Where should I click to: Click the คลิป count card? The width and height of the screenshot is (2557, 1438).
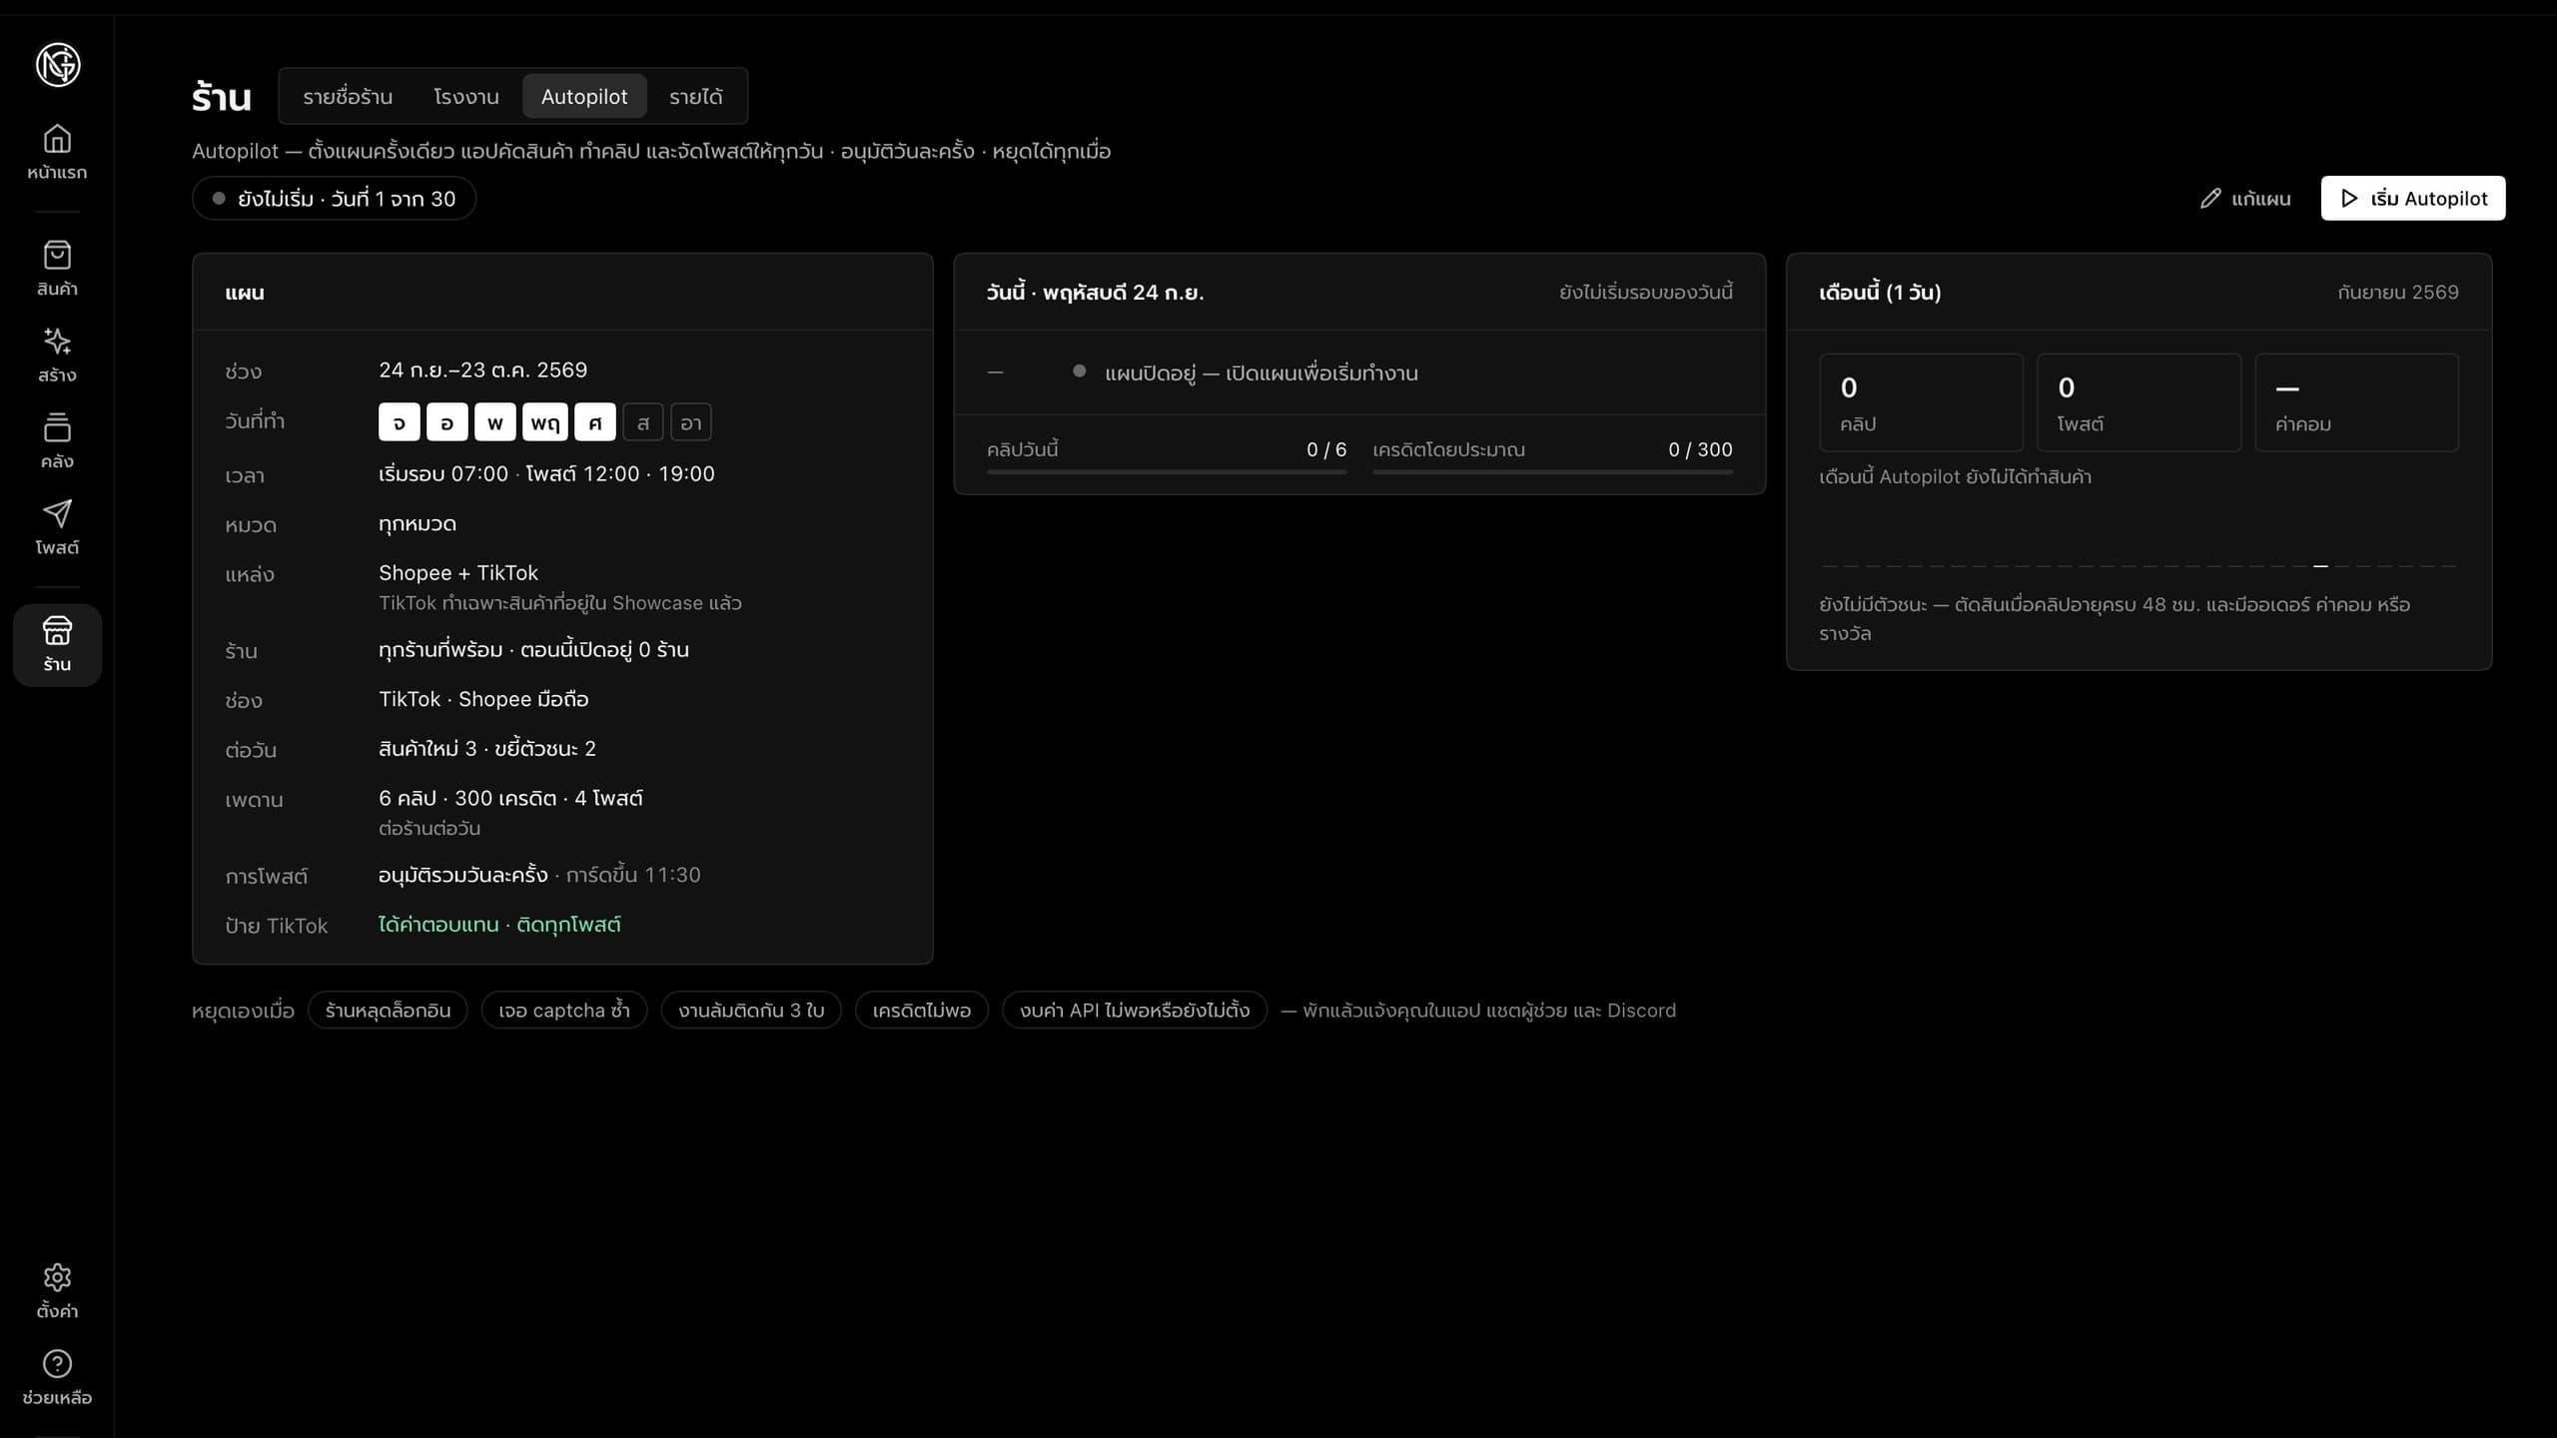click(1921, 402)
